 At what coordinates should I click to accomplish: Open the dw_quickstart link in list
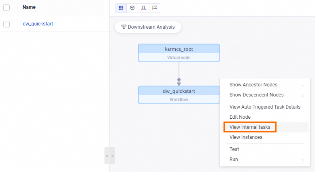click(38, 24)
